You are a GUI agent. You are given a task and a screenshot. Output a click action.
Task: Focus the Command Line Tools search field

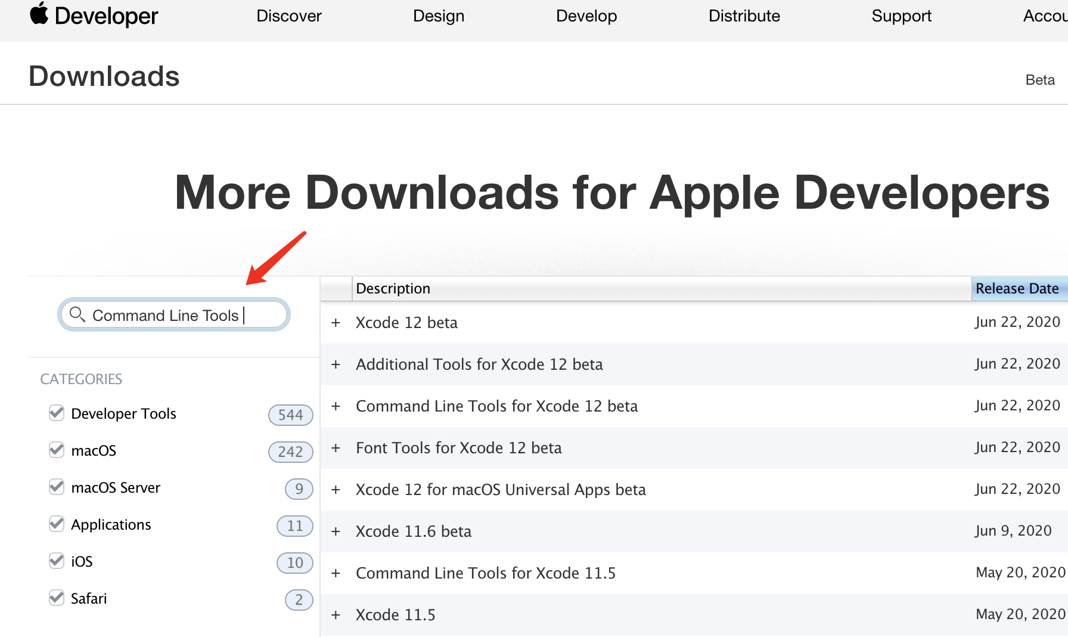174,315
